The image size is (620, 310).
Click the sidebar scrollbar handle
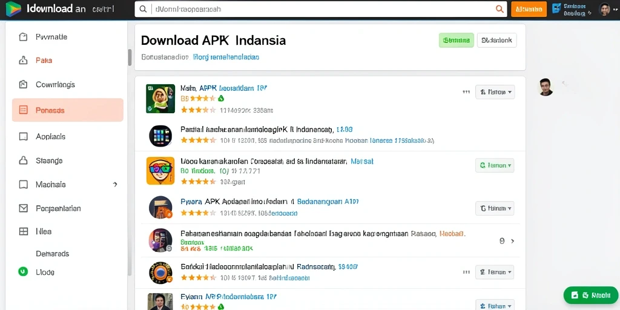pyautogui.click(x=130, y=58)
